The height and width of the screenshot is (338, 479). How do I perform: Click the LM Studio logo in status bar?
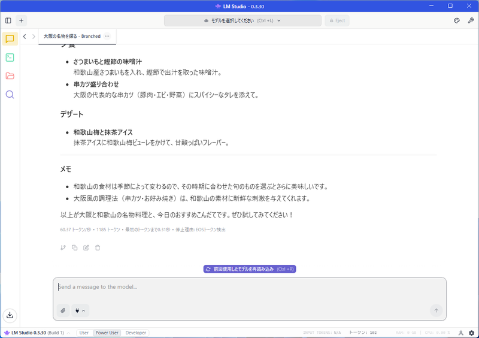pos(7,333)
